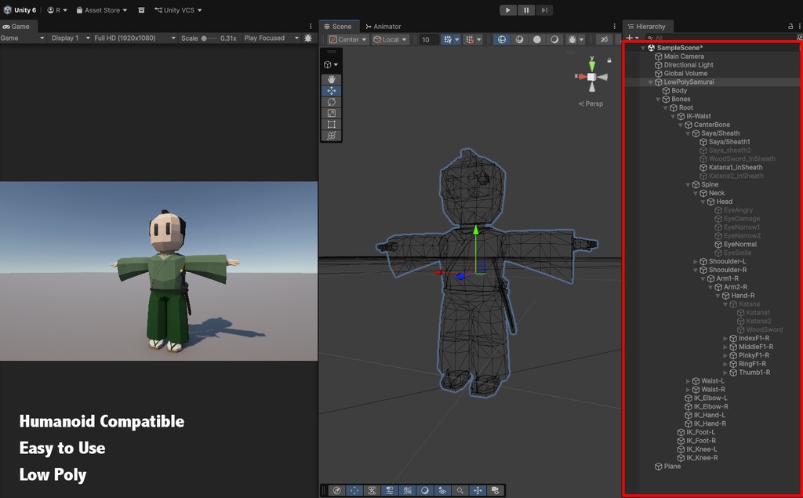Click the scene lighting toggle icon
The width and height of the screenshot is (803, 498).
pos(502,39)
